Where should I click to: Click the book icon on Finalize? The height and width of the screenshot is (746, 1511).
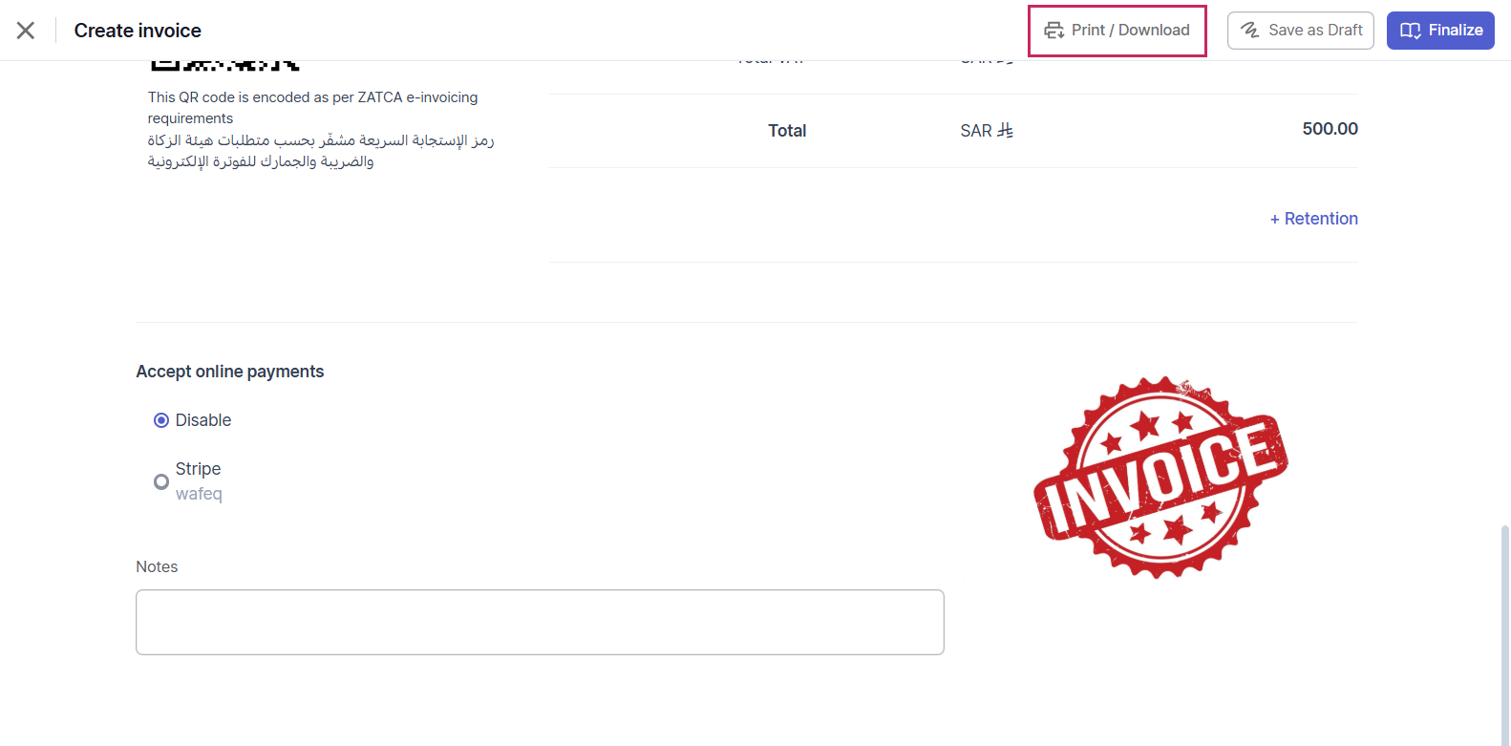(1410, 31)
